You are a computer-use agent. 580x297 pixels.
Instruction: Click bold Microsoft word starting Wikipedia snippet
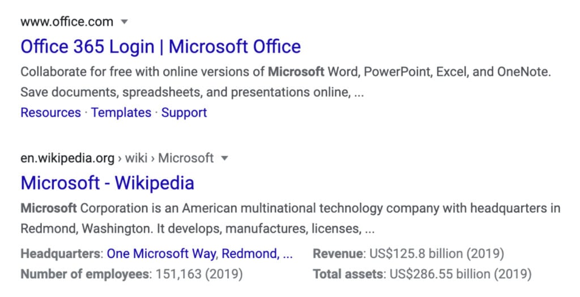pos(49,208)
